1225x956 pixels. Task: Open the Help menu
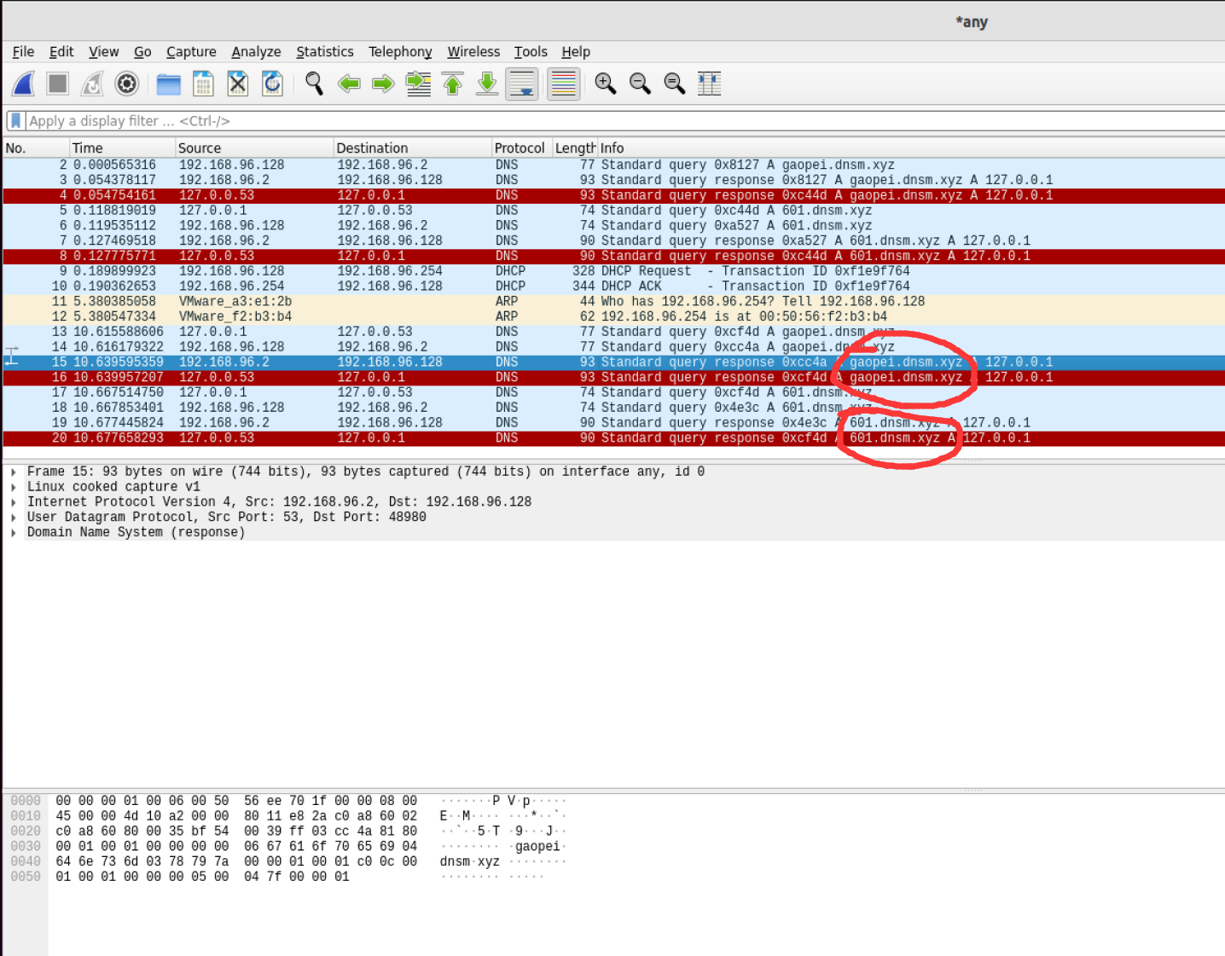[x=576, y=52]
